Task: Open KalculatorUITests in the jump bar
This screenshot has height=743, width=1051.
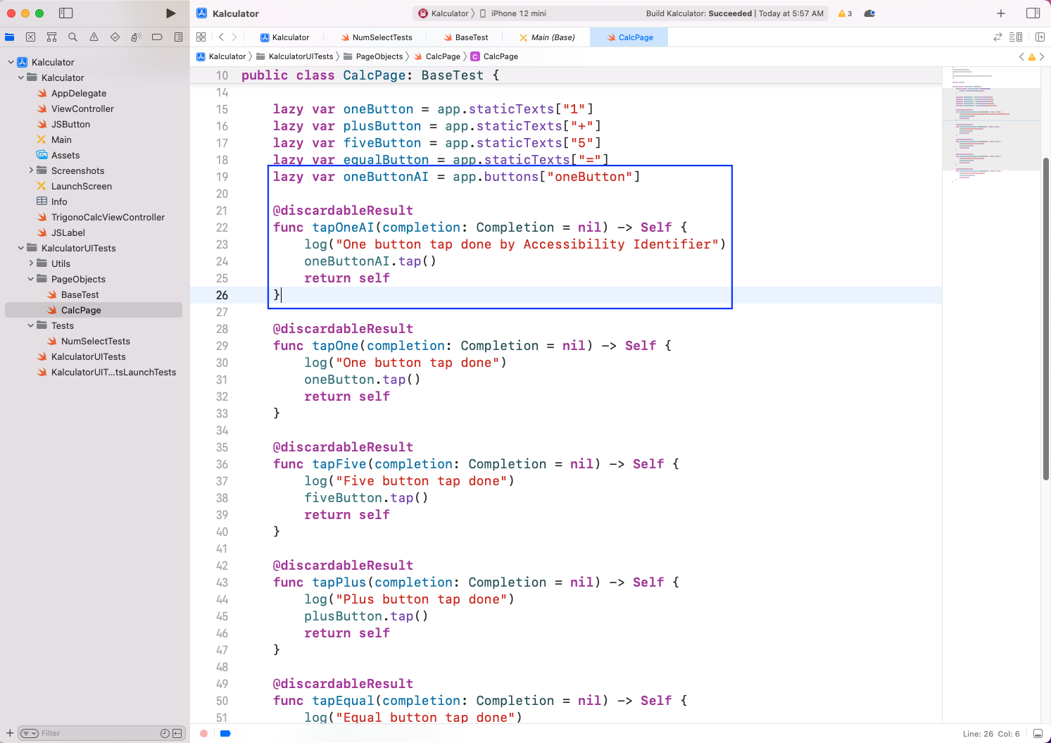Action: coord(295,56)
